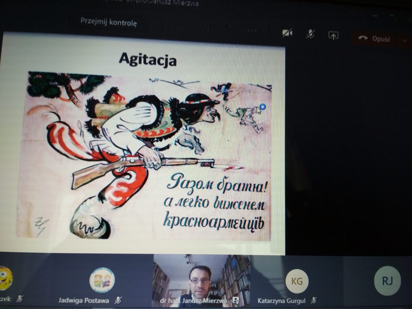Screen dimensions: 412x309
Task: Open the share content tray
Action: (333, 35)
